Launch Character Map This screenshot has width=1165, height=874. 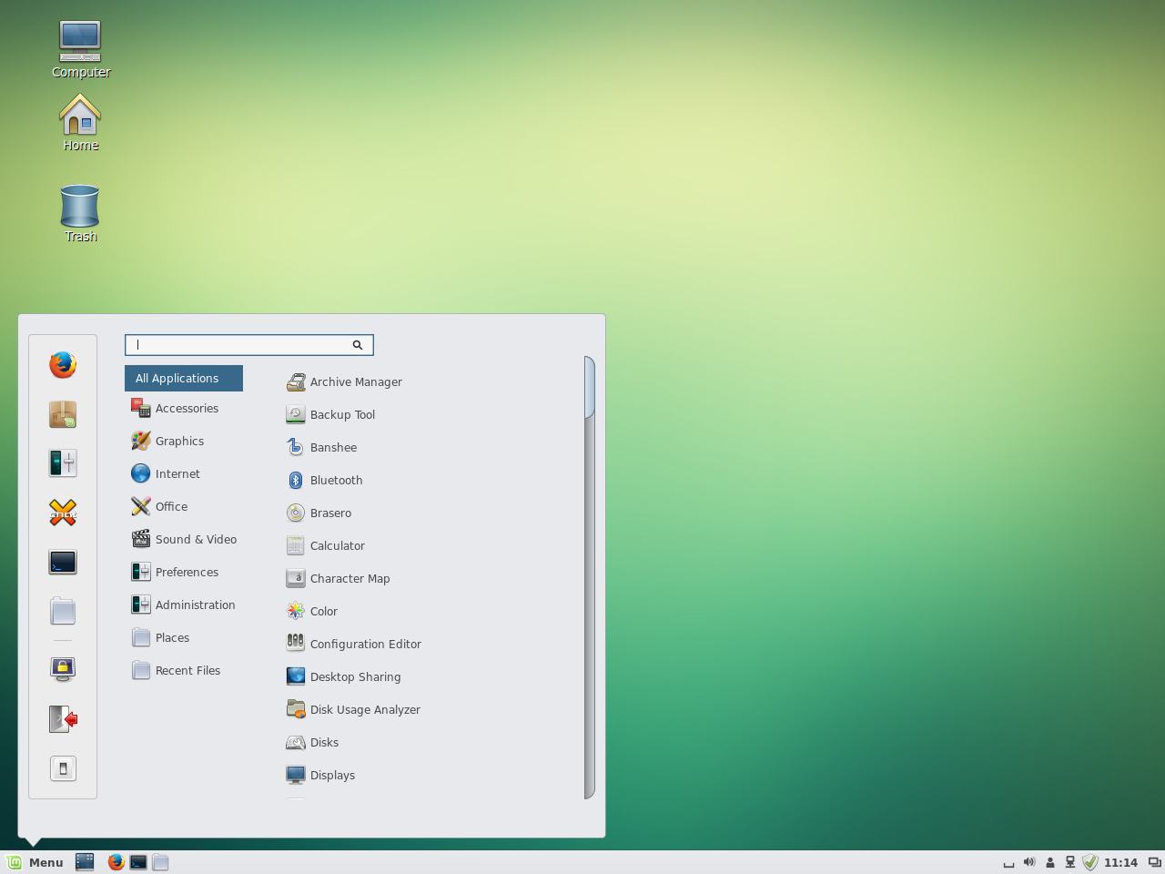[338, 579]
